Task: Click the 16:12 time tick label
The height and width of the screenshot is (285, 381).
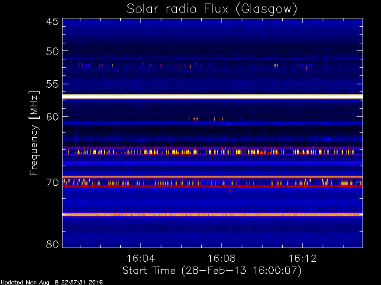Action: tap(302, 258)
